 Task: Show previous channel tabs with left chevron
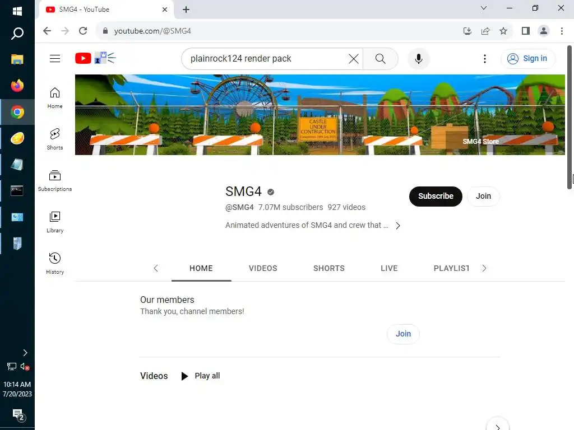coord(156,268)
